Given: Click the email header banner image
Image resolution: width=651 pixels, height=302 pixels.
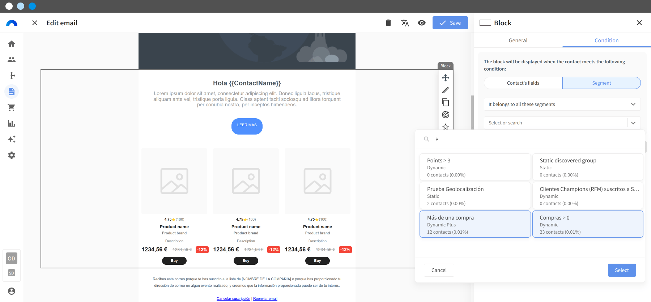Looking at the screenshot, I should [247, 51].
